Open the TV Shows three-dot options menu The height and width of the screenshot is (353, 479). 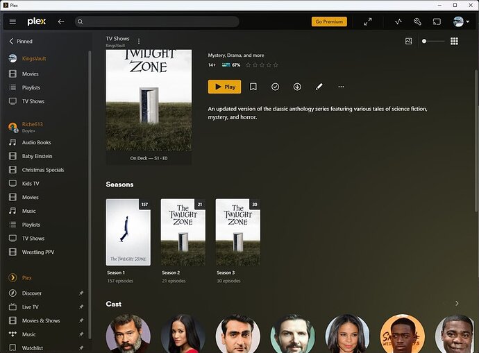139,41
